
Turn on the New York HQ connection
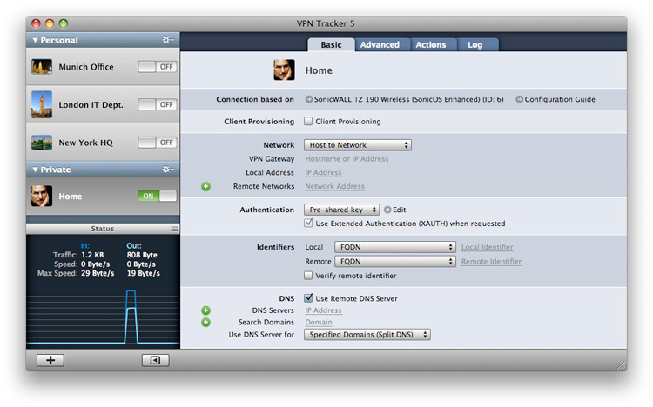158,143
